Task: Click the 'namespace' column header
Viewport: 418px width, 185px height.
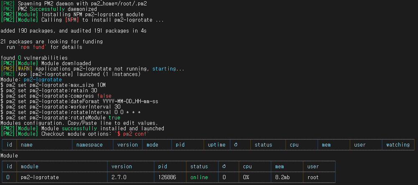Action: [89, 145]
